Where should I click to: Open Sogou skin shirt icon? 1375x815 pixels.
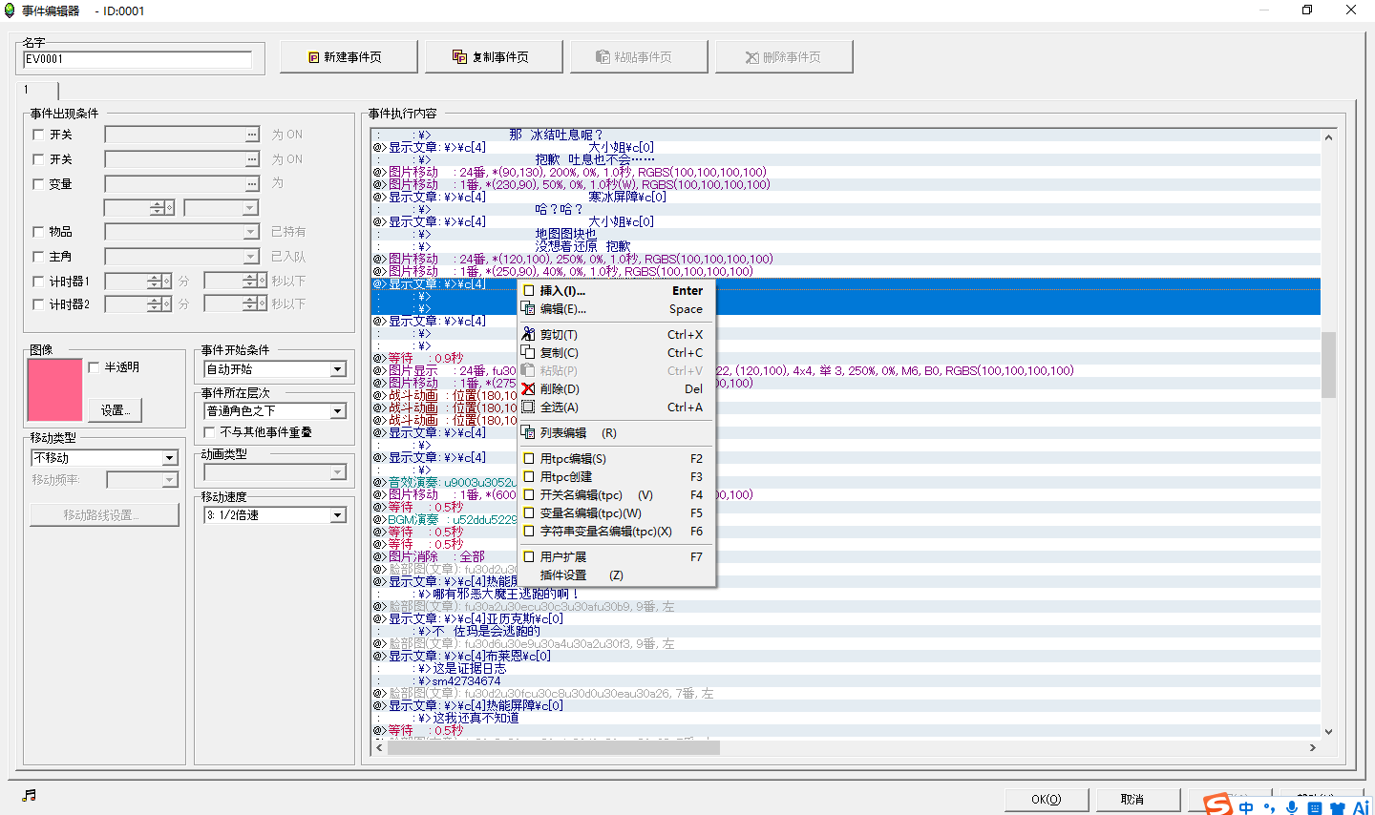pyautogui.click(x=1338, y=808)
